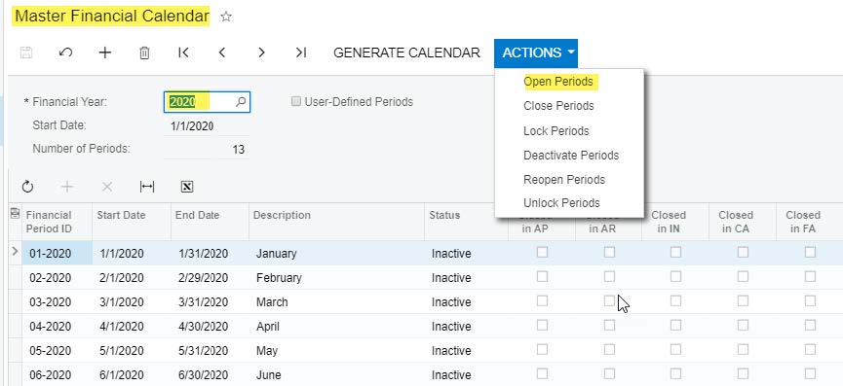The image size is (843, 386).
Task: Add Master Financial Calendar to favorites star
Action: coord(226,17)
